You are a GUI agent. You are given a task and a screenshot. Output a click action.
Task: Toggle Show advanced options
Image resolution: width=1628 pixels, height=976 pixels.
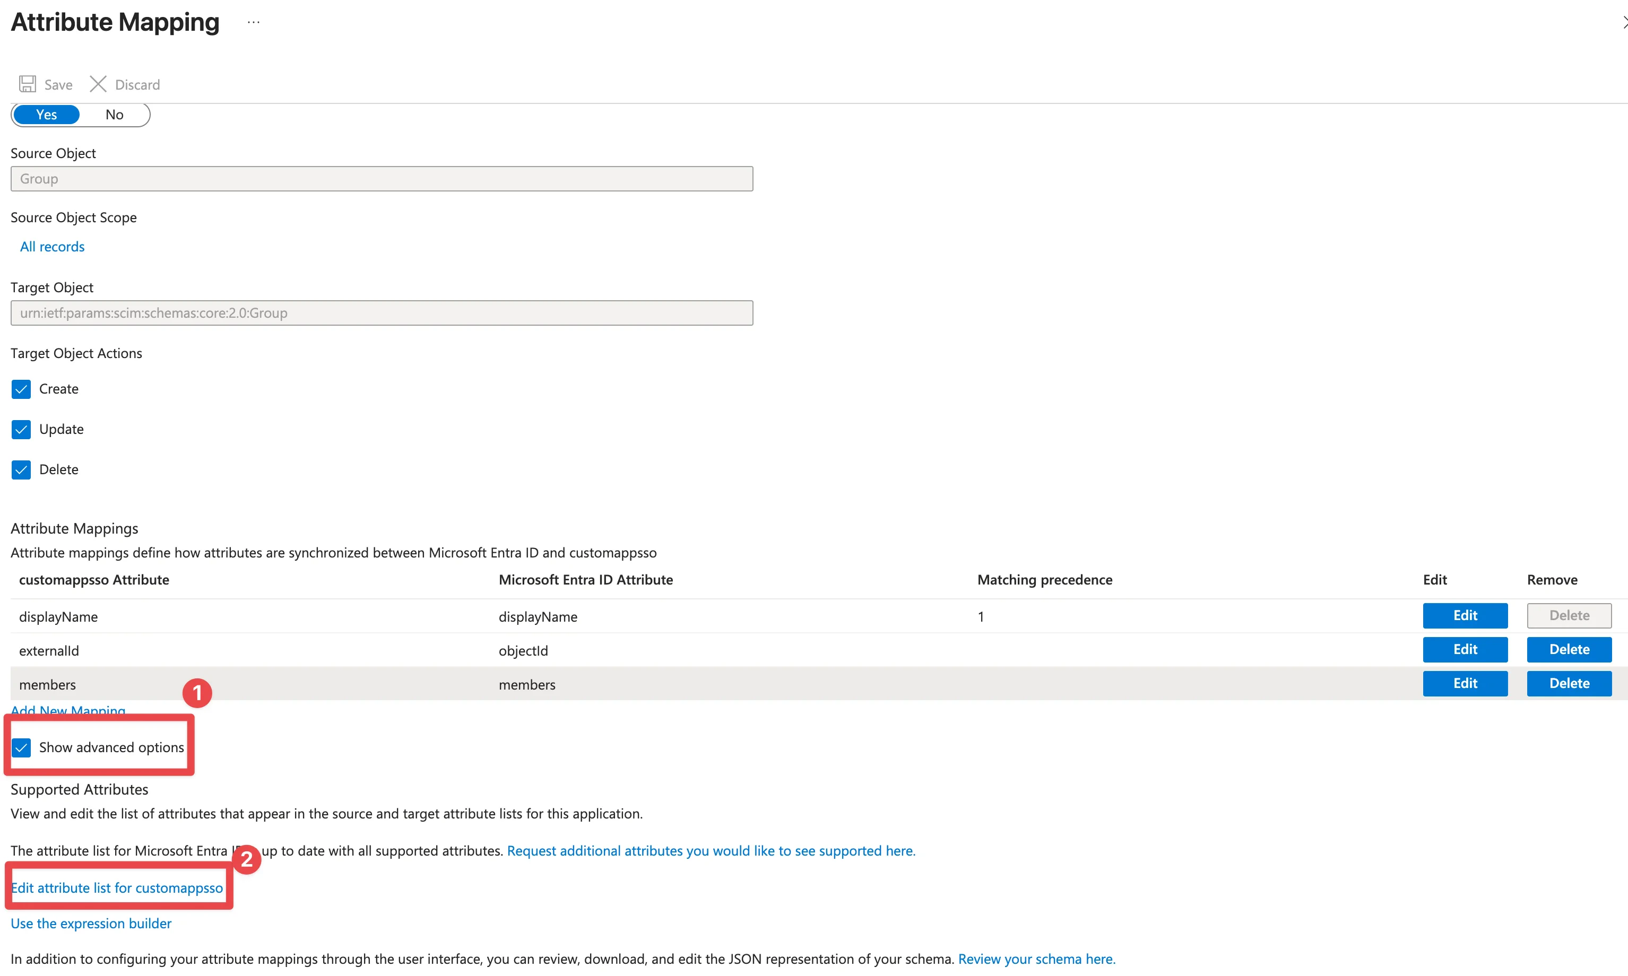(21, 747)
